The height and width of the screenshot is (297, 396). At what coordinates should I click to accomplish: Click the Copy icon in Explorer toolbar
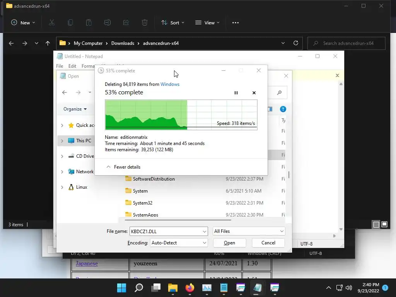(70, 23)
